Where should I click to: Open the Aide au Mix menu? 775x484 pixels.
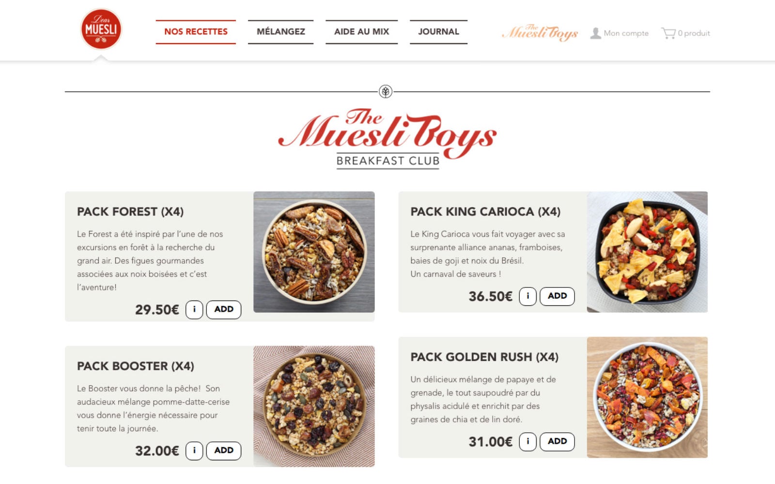[361, 32]
